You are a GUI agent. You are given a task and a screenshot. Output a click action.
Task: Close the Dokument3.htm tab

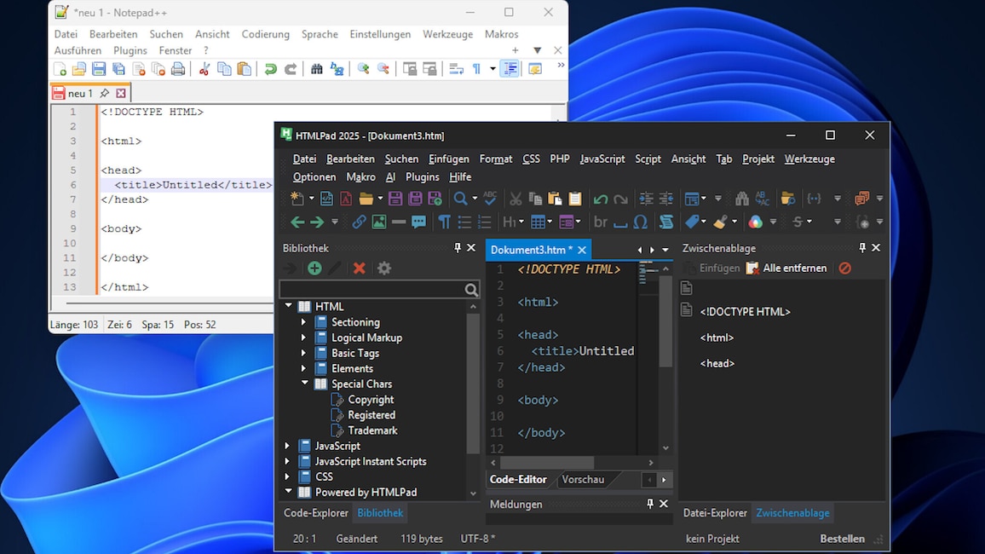click(582, 250)
